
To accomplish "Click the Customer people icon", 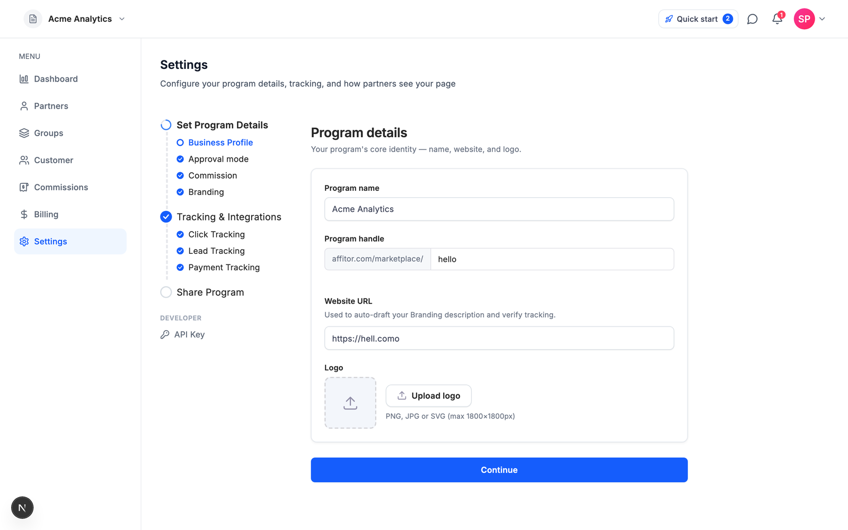I will [x=24, y=160].
